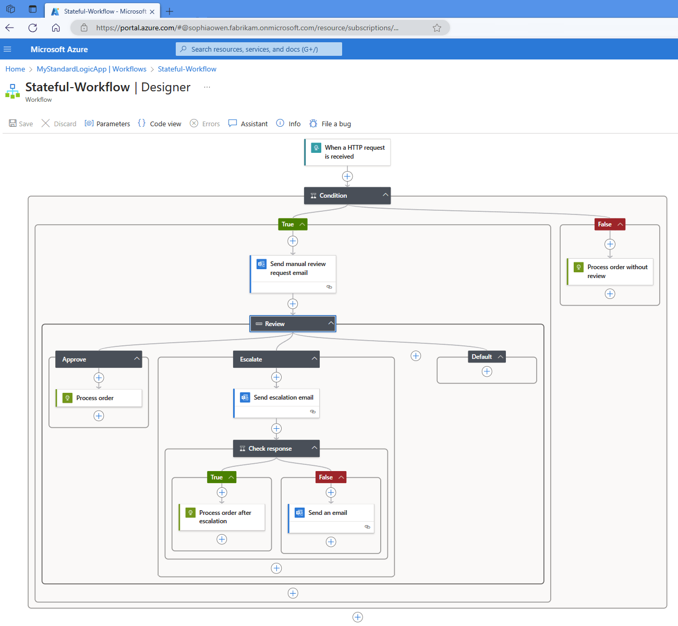Open the ellipsis menu beside Designer title
This screenshot has width=678, height=626.
click(x=207, y=87)
